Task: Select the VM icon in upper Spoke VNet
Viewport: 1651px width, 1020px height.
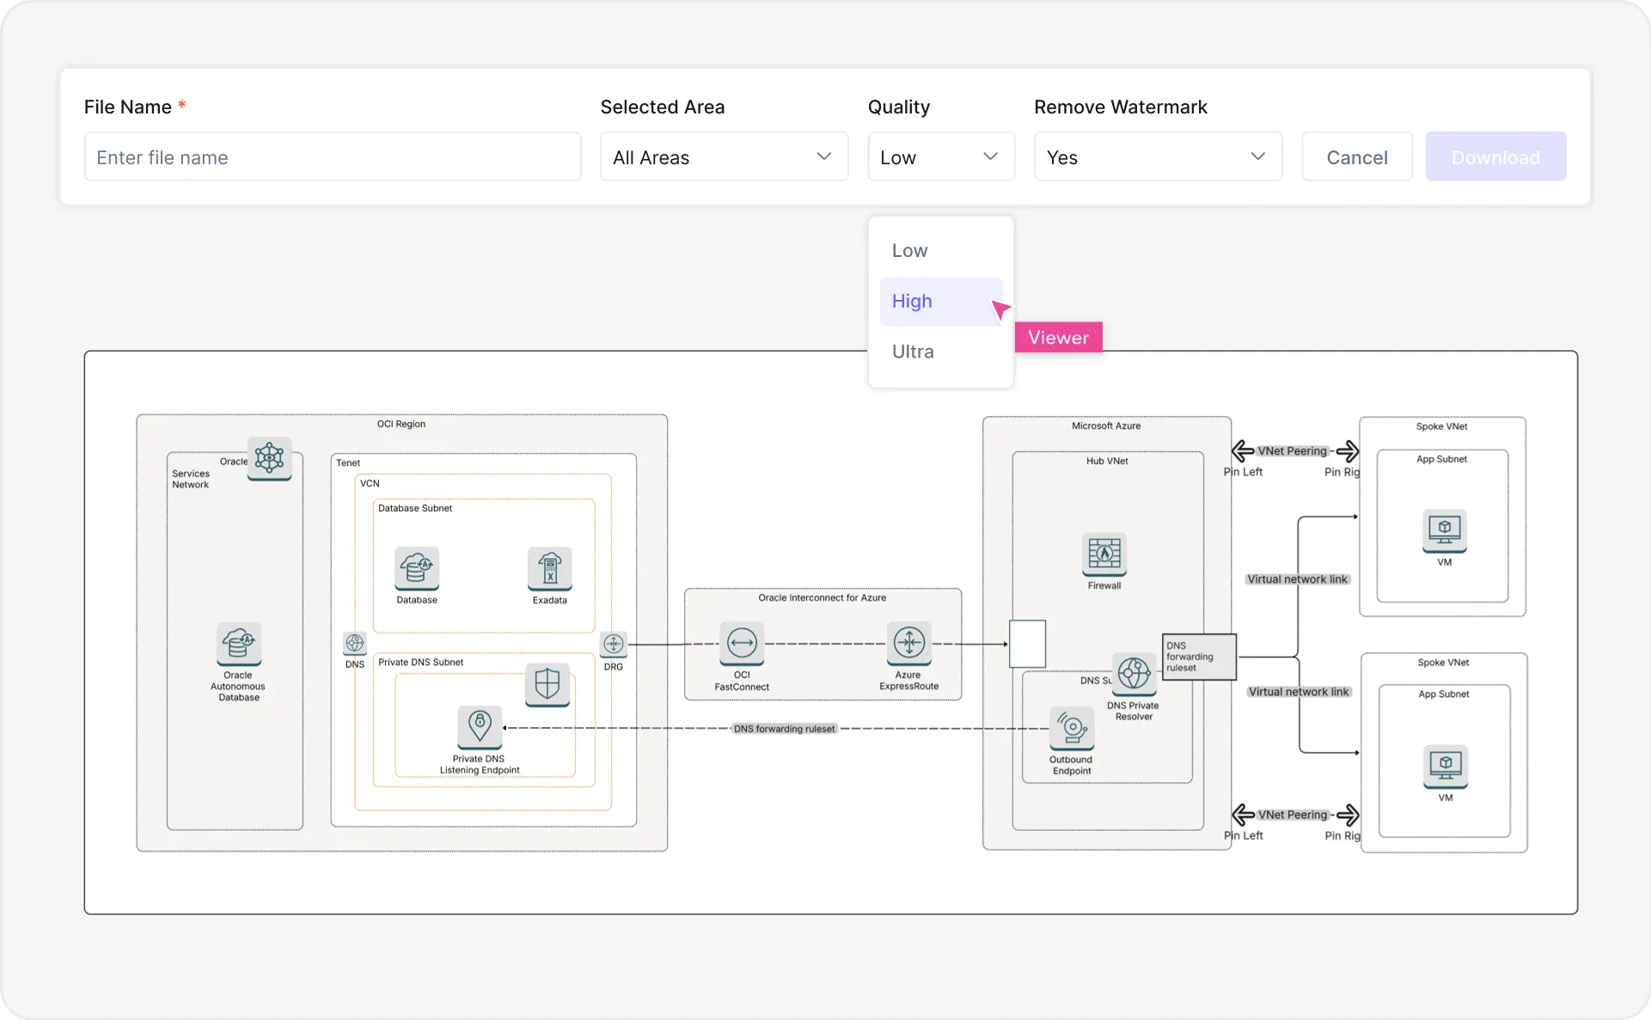Action: pos(1445,531)
